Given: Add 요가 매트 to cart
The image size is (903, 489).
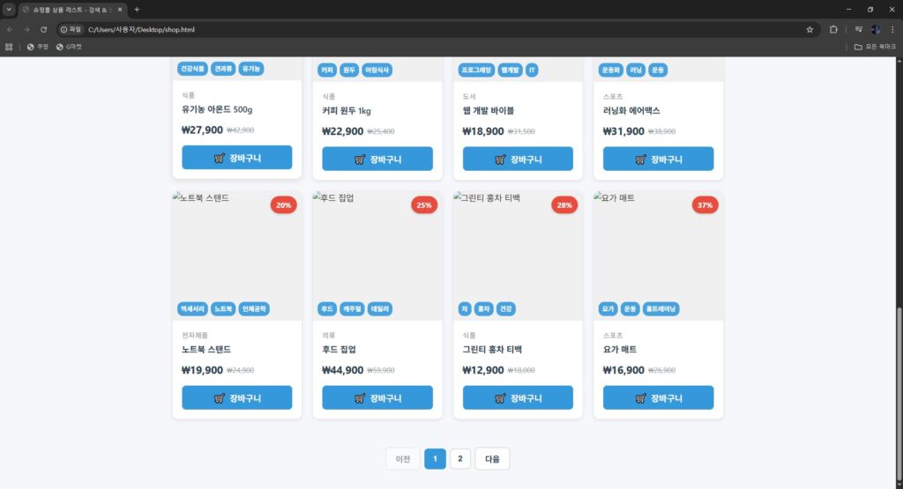Looking at the screenshot, I should (x=658, y=397).
